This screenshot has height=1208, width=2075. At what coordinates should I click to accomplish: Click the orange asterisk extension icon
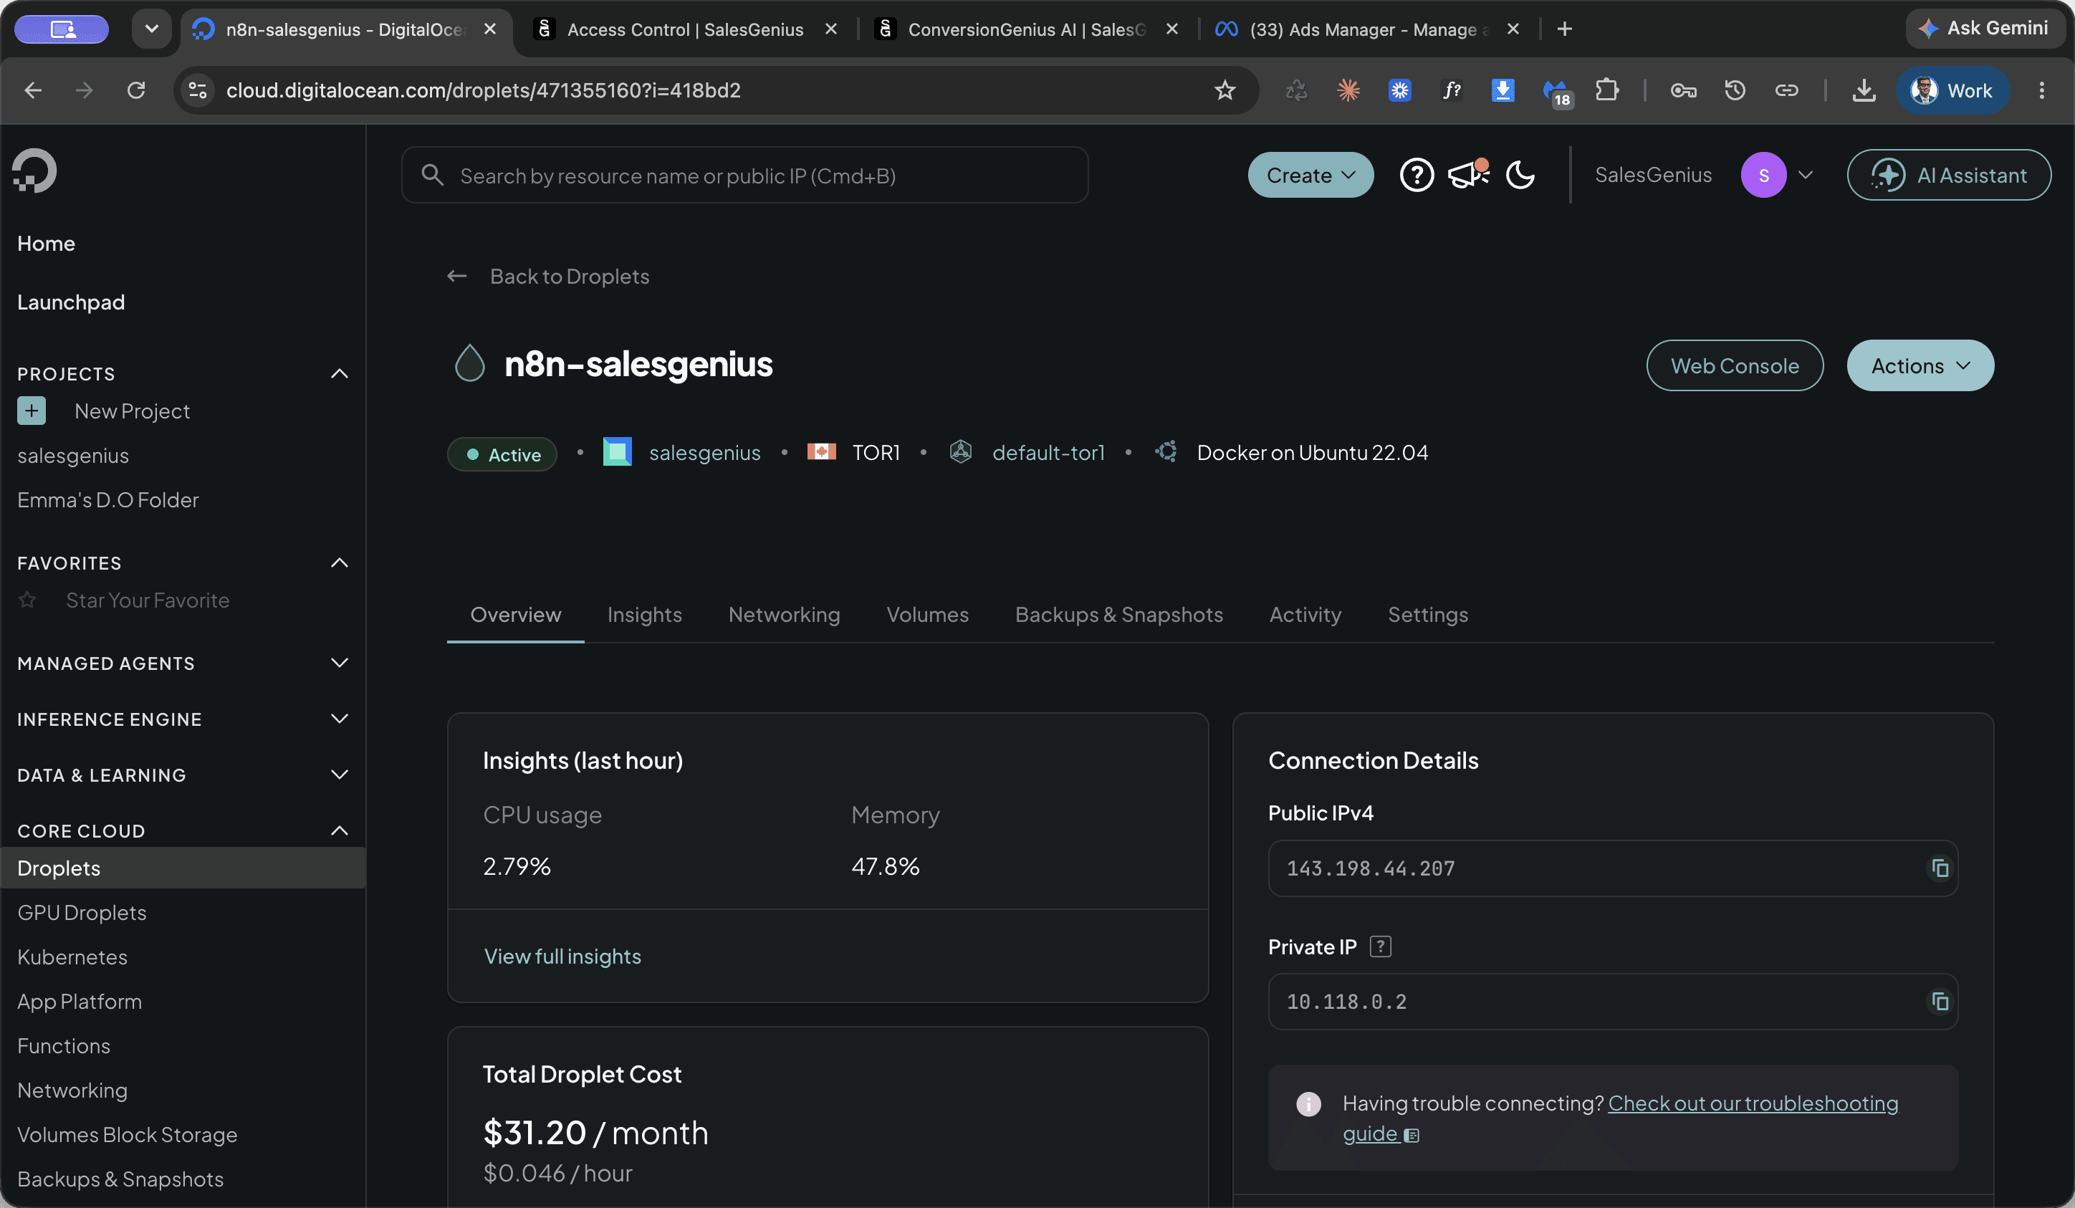[x=1348, y=90]
